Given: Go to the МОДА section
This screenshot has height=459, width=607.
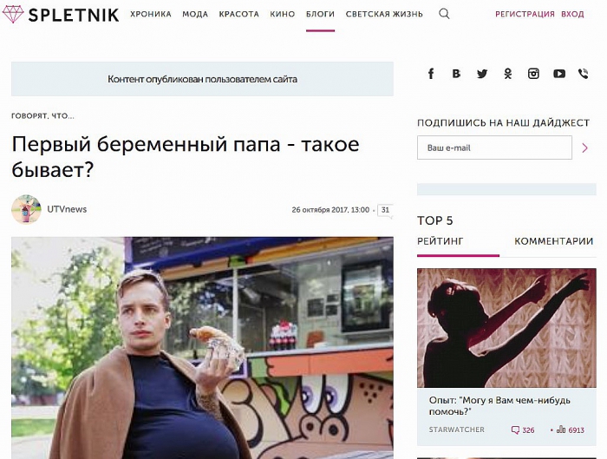Looking at the screenshot, I should pyautogui.click(x=195, y=15).
